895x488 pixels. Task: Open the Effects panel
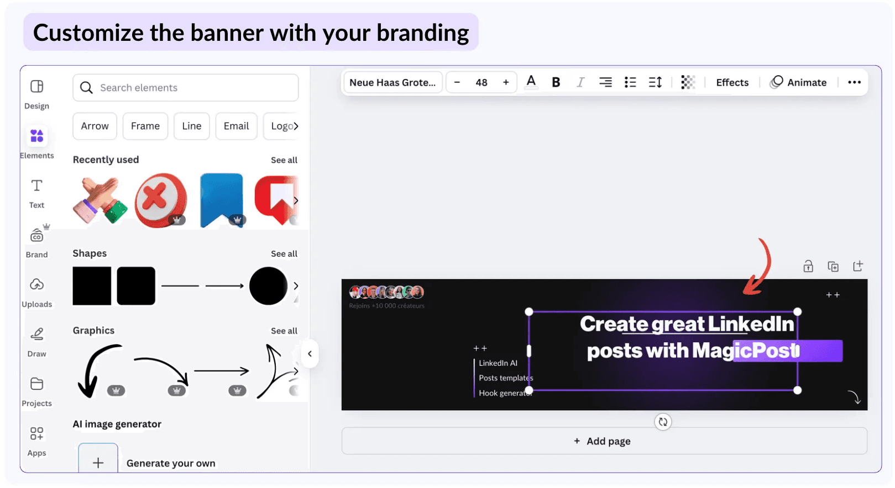[x=732, y=83]
